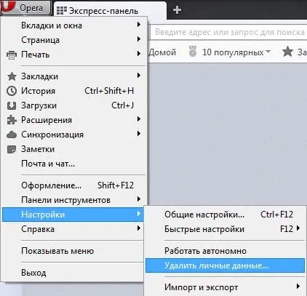Click the clock icon next to История

(x=12, y=91)
